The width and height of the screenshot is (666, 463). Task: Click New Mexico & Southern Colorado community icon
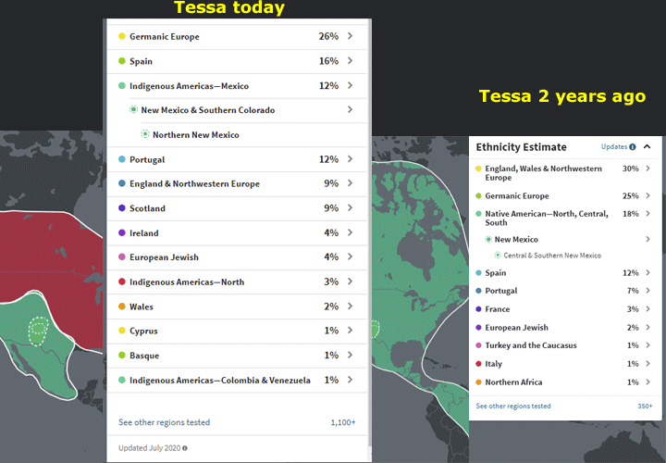pos(133,109)
